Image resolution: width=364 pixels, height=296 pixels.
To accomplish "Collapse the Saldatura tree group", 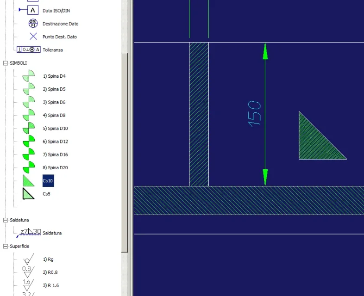I will [x=6, y=220].
